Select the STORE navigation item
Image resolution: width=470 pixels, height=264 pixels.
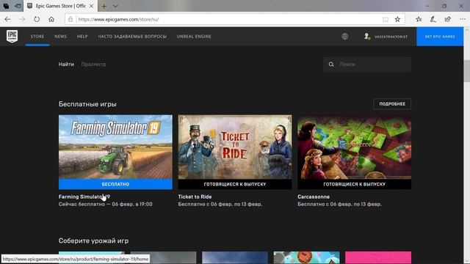37,37
